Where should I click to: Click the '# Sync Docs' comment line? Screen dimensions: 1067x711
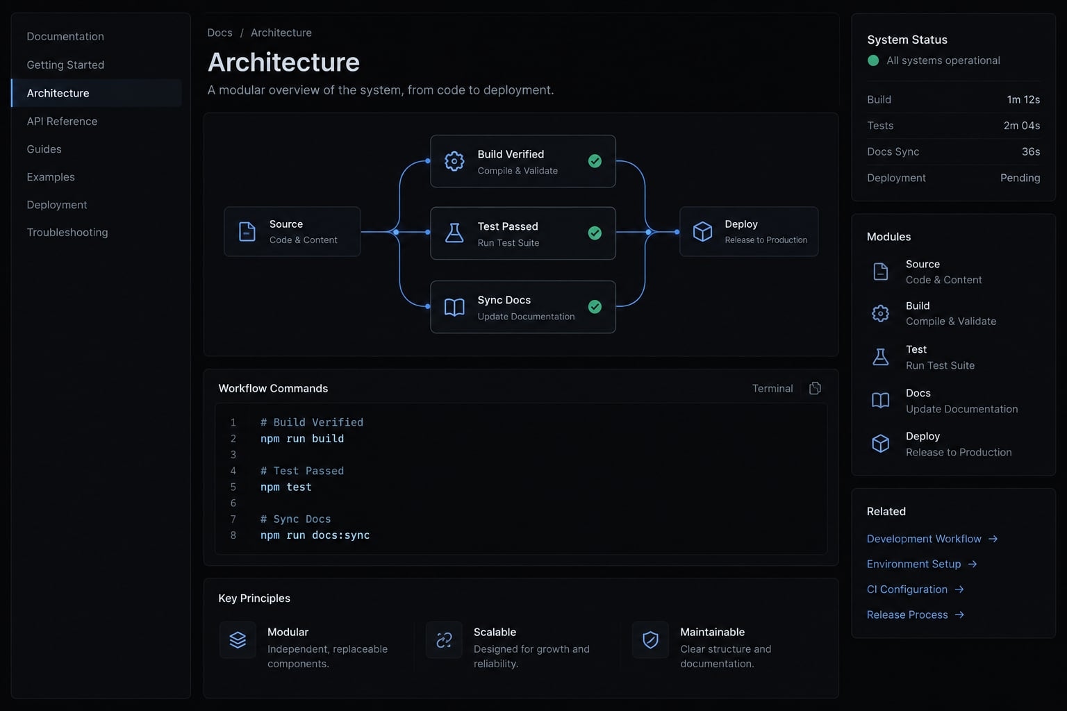click(x=296, y=519)
